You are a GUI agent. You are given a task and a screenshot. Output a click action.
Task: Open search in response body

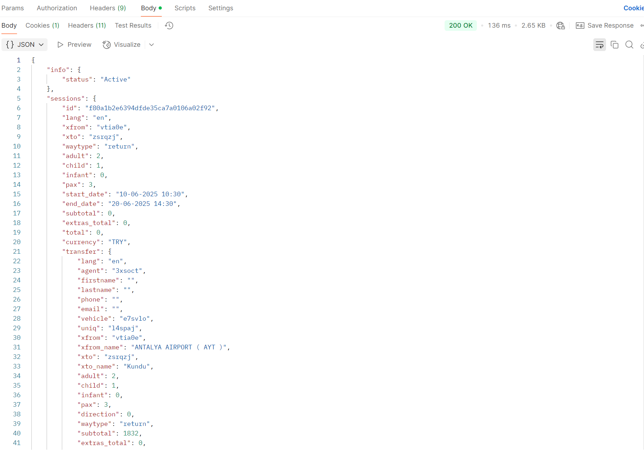click(629, 45)
